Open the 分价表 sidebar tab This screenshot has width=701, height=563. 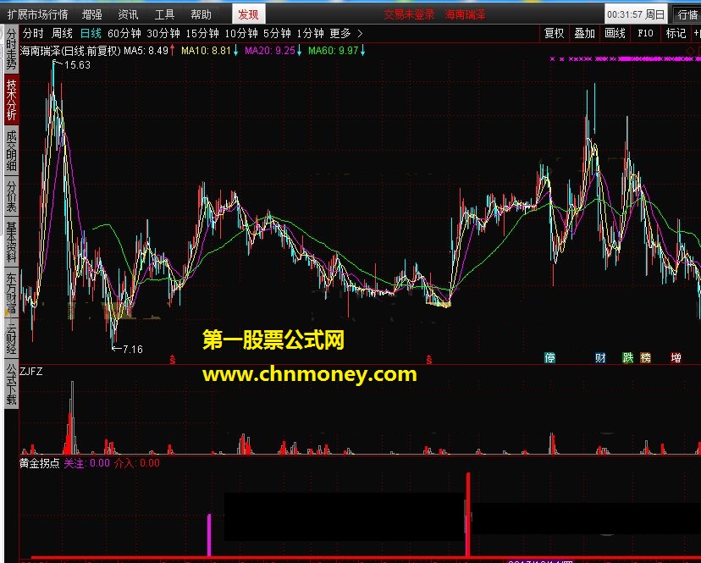point(11,196)
